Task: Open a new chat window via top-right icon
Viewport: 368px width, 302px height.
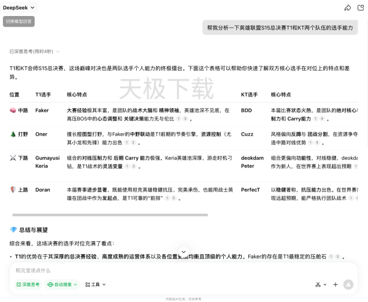Action: [x=361, y=8]
